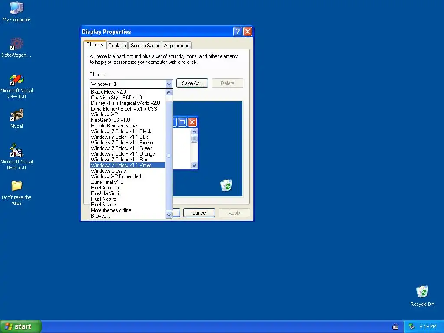Viewport: 444px width, 333px height.
Task: Click theme list scroll up arrow
Action: [x=169, y=92]
